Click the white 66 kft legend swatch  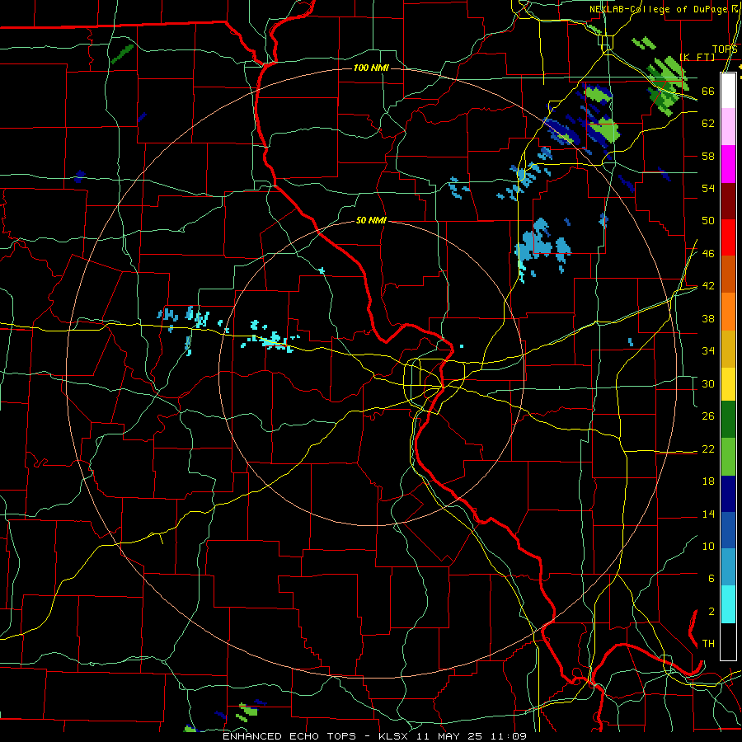(728, 91)
